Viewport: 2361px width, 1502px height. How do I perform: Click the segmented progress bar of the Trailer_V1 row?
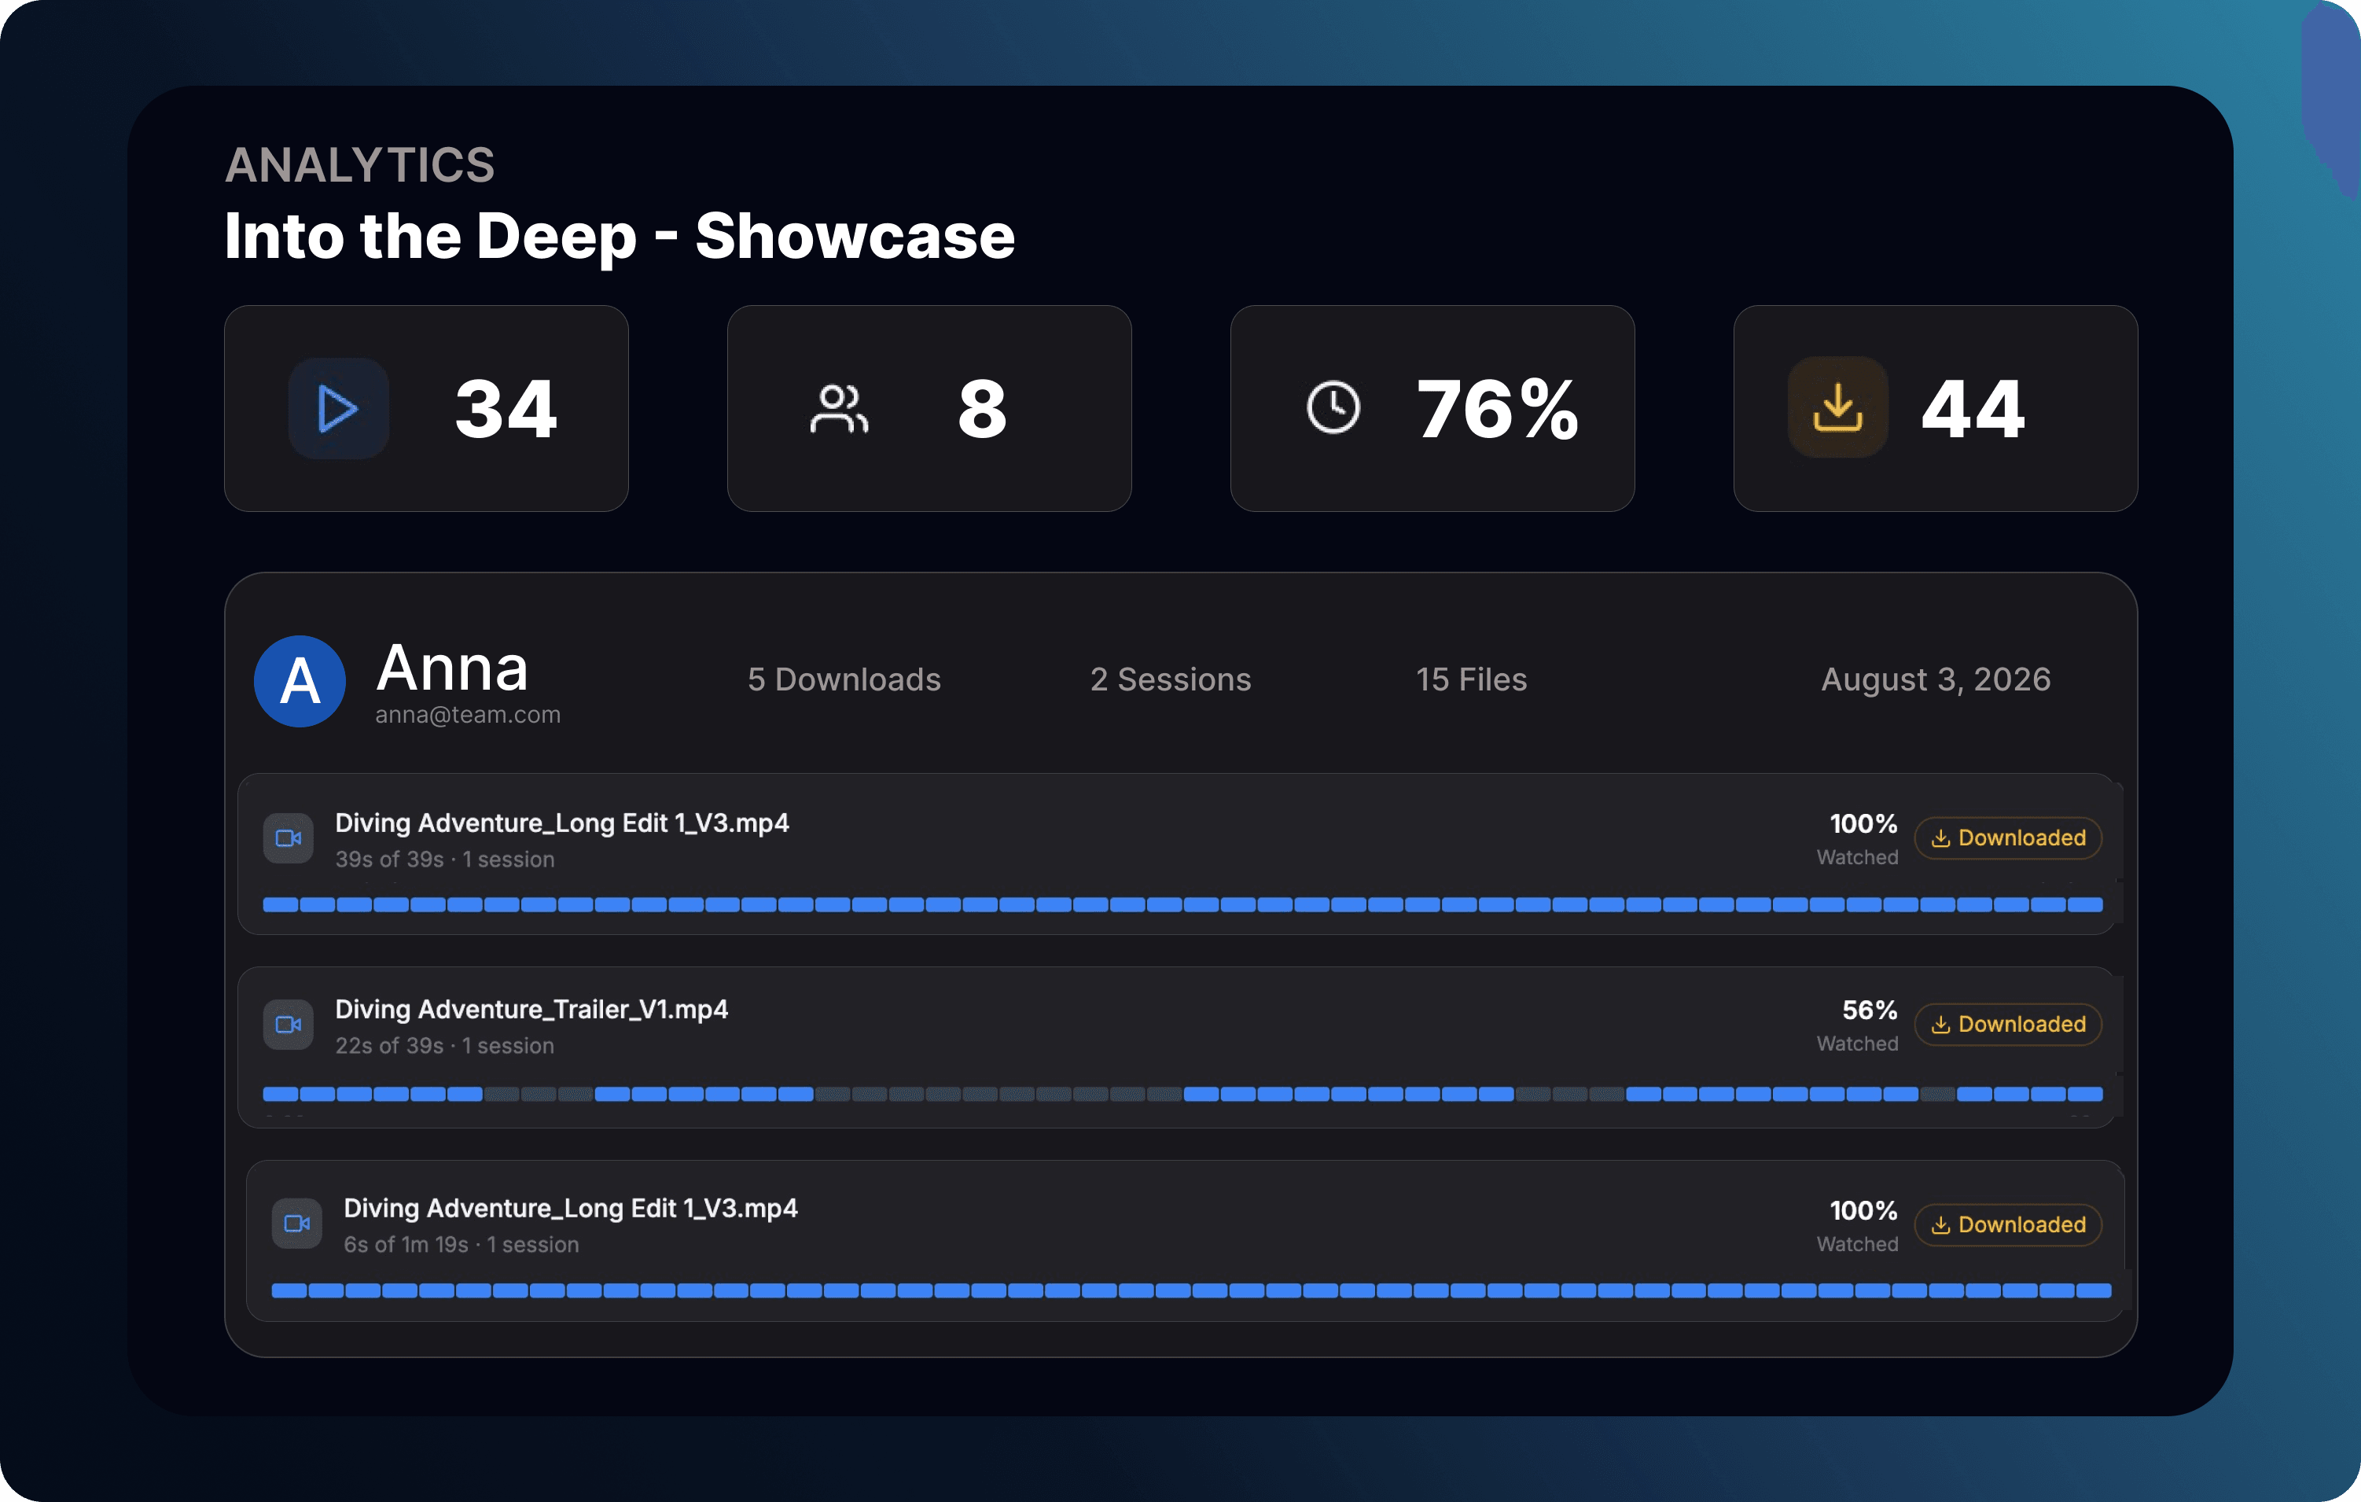[x=1182, y=1094]
